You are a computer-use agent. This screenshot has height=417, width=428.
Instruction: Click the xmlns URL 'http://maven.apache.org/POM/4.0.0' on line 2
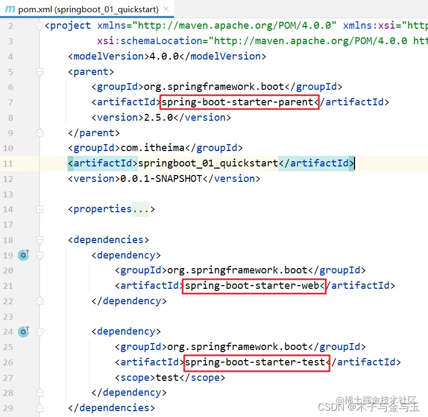pos(234,26)
